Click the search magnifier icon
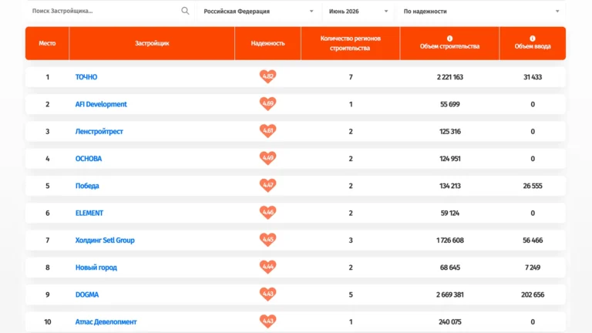 pyautogui.click(x=185, y=11)
